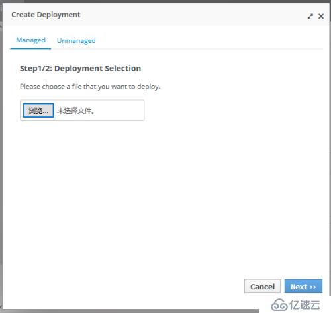Click the 亿速云 watermark text

tap(305, 305)
